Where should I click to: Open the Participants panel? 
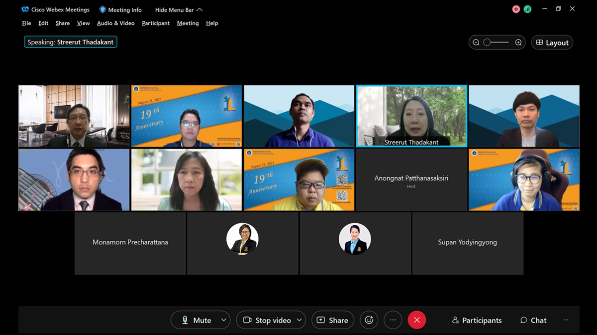pos(477,320)
